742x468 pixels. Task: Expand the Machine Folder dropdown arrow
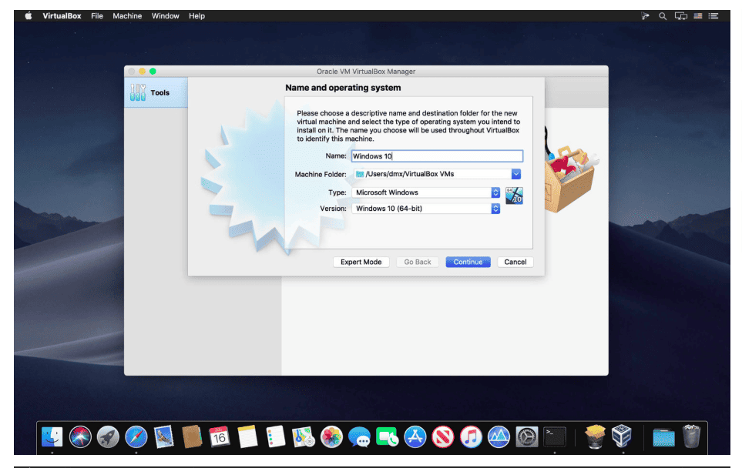[515, 174]
